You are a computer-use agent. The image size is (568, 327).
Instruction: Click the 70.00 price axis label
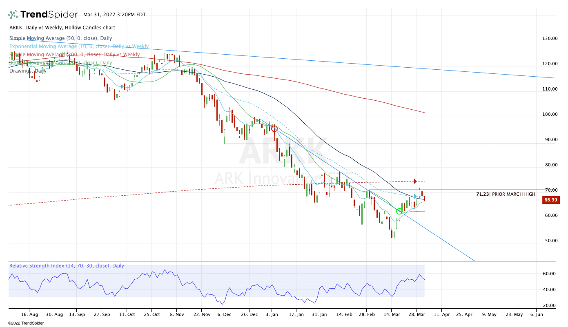point(551,190)
